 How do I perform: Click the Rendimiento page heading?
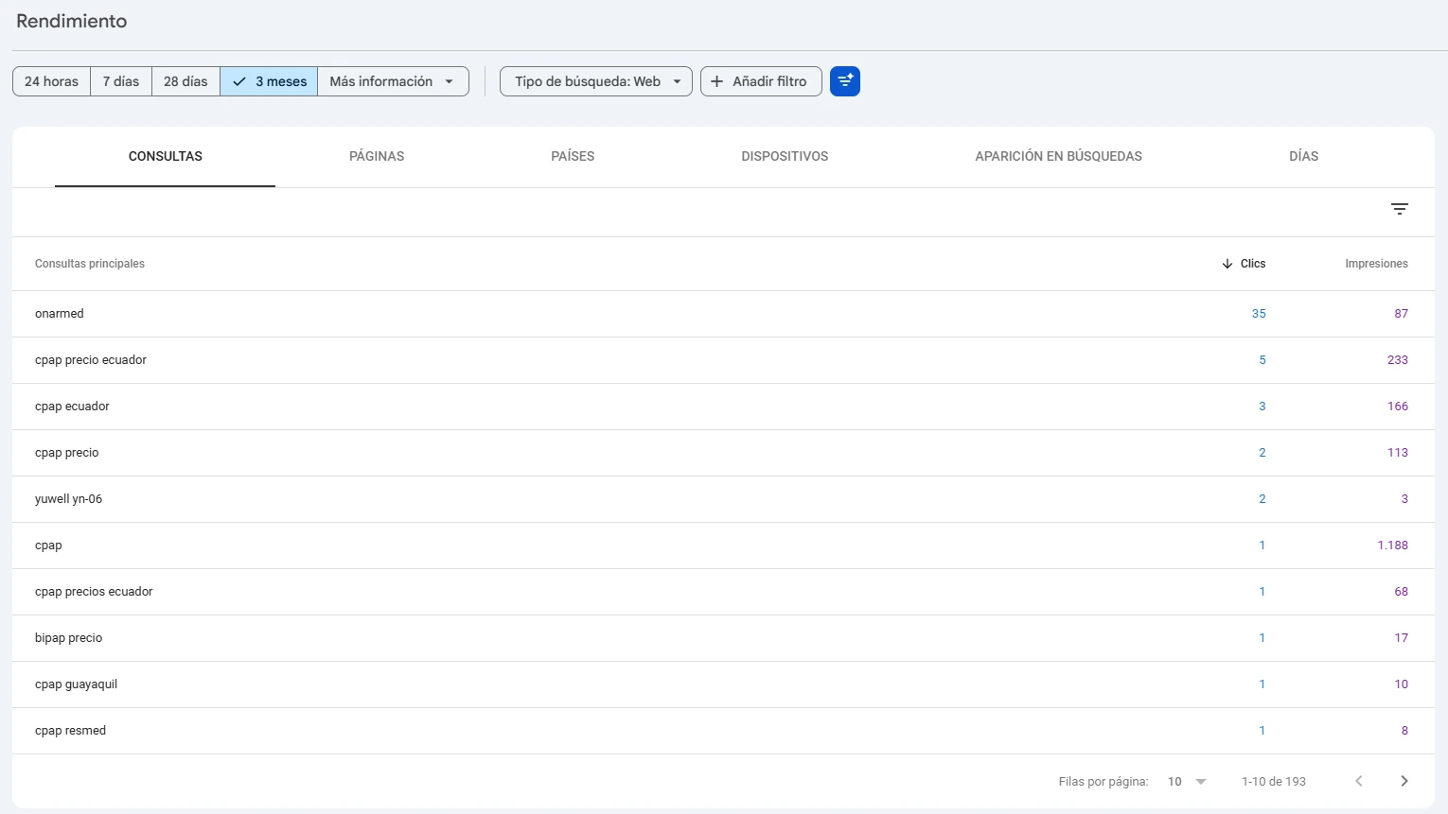(x=72, y=21)
